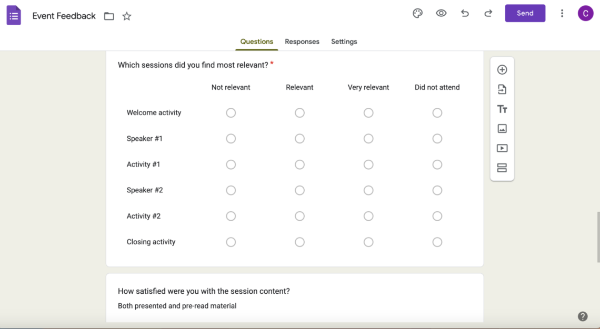Star the Event Feedback form

[x=126, y=16]
